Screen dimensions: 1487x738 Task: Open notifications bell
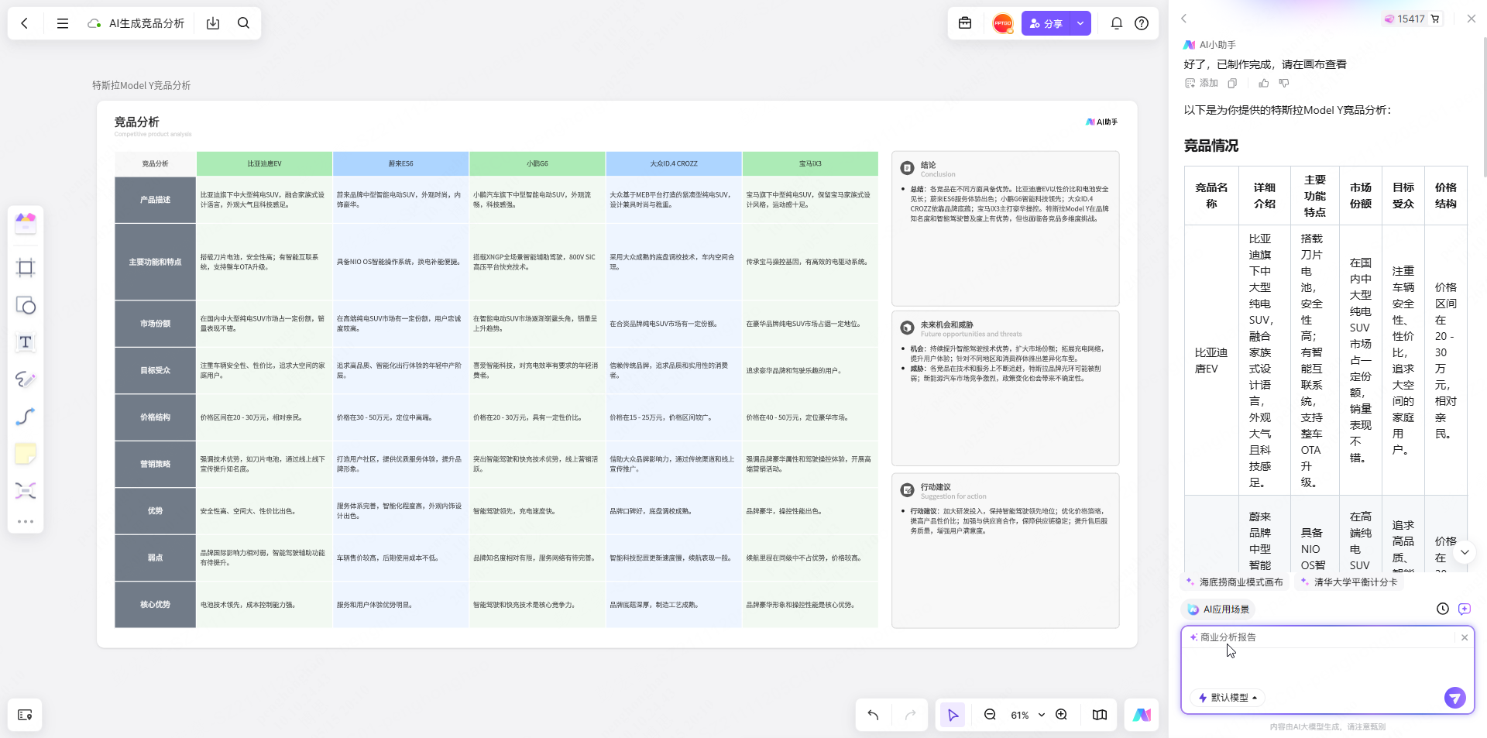point(1117,23)
